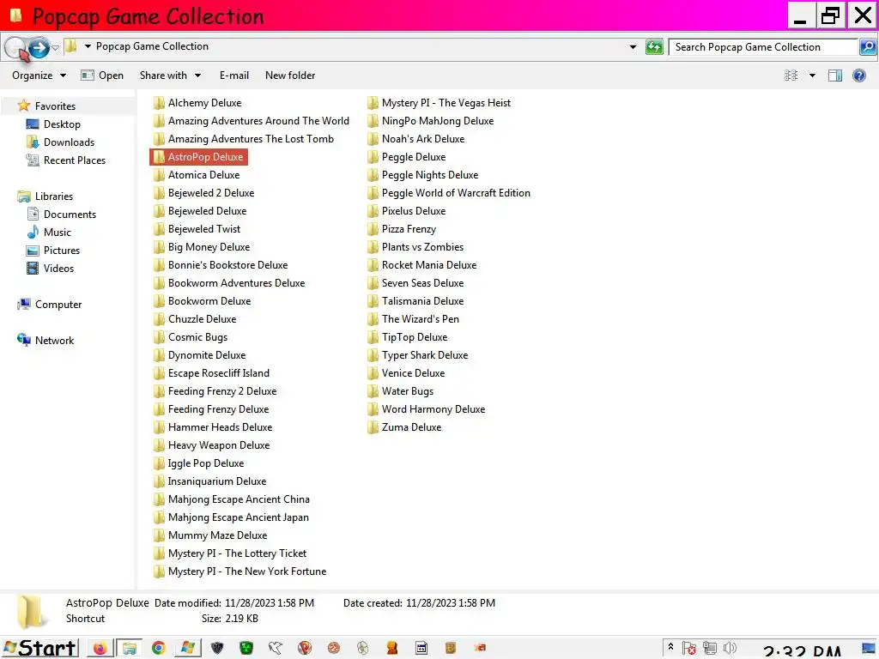
Task: Select the Plants vs Zombies folder icon
Action: point(373,246)
